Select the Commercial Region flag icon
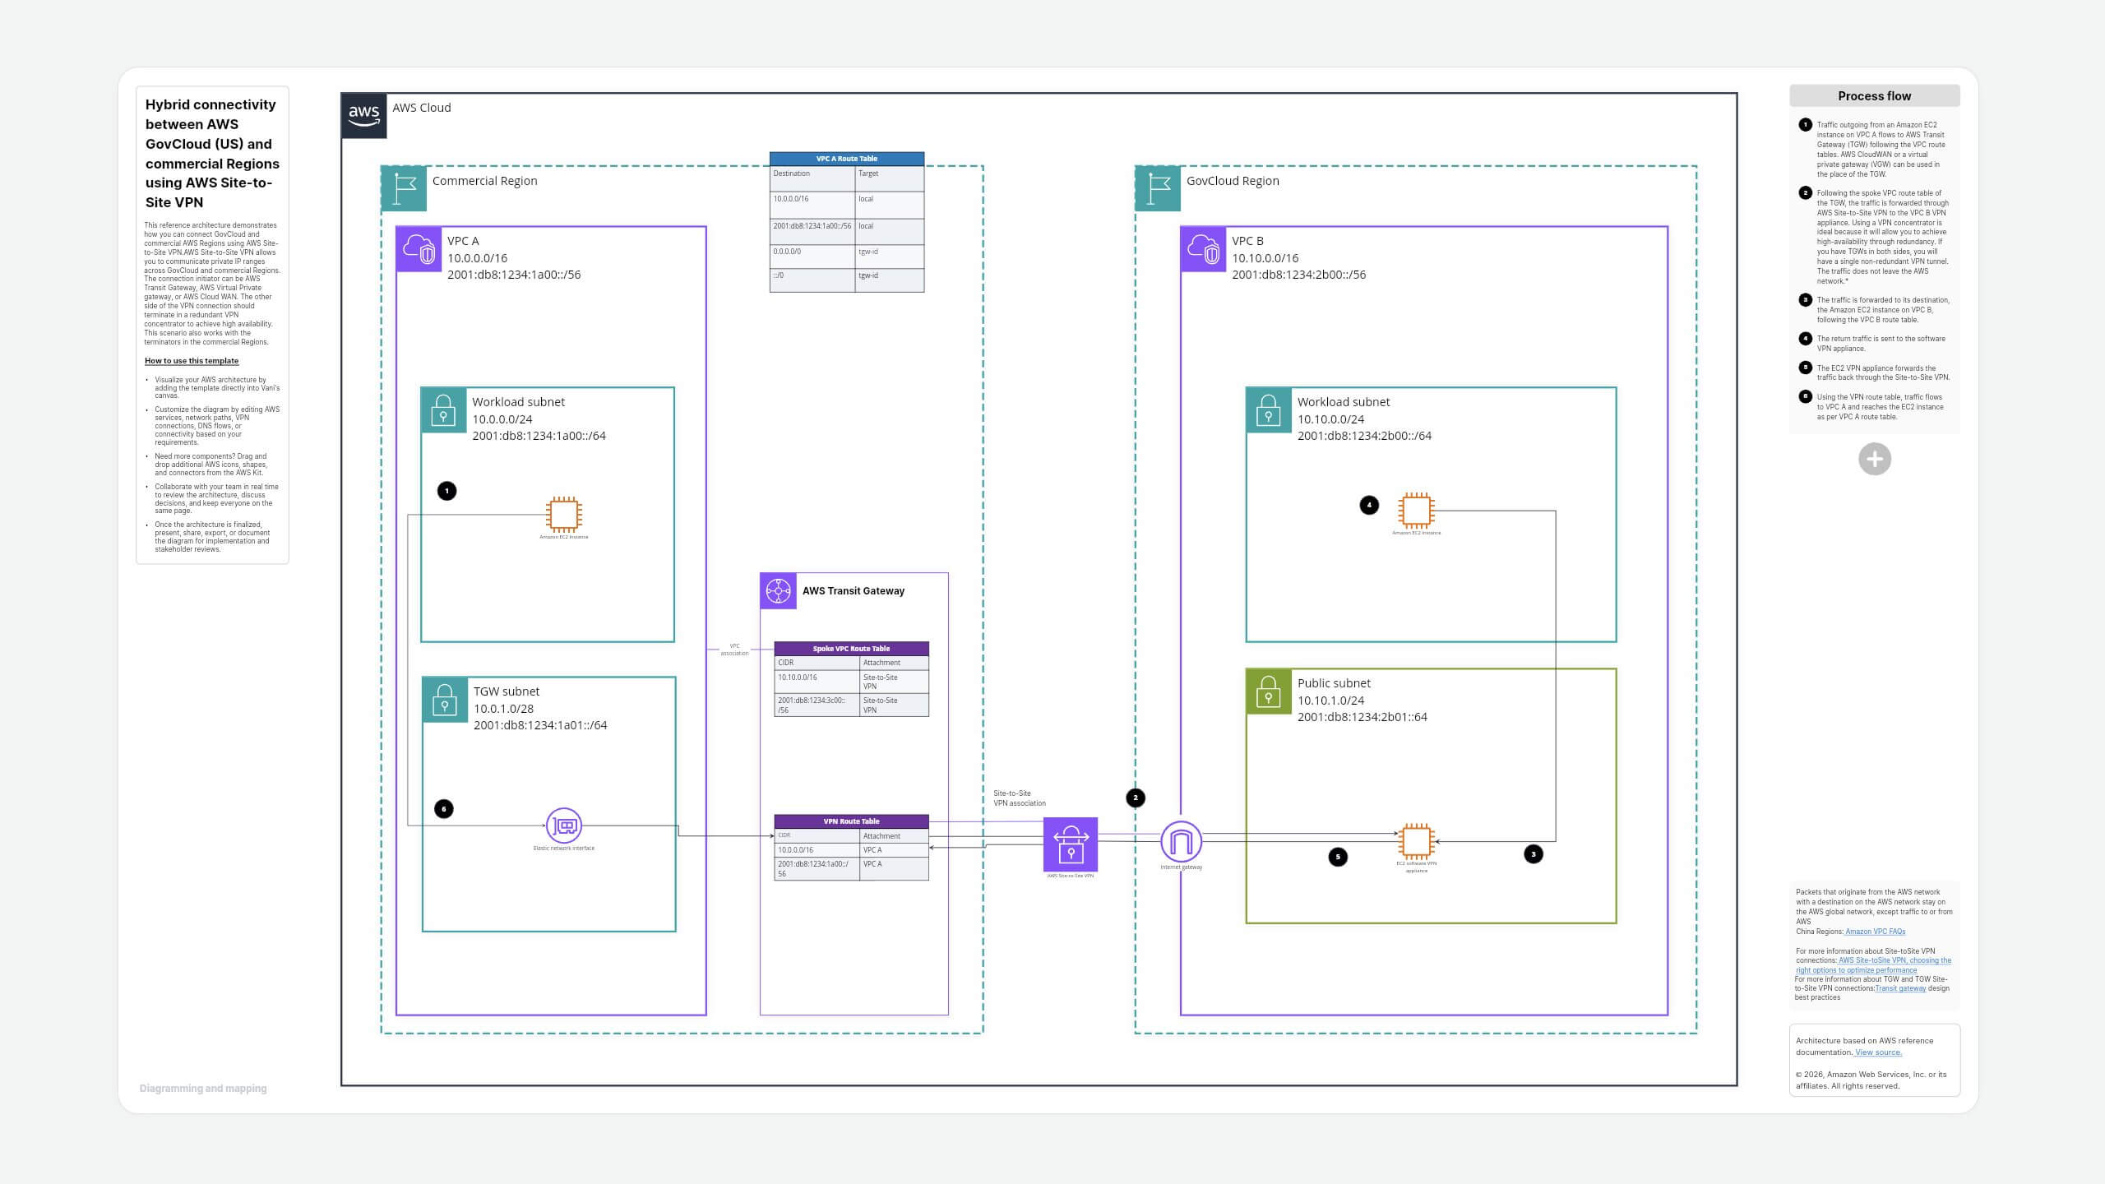The height and width of the screenshot is (1184, 2105). (404, 188)
